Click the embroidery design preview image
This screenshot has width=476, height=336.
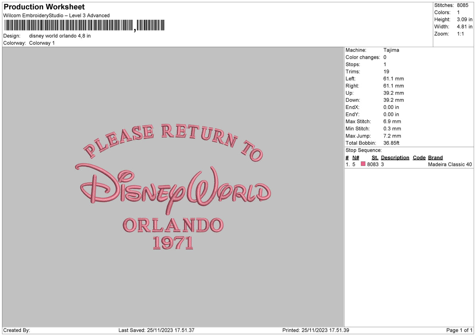[173, 187]
